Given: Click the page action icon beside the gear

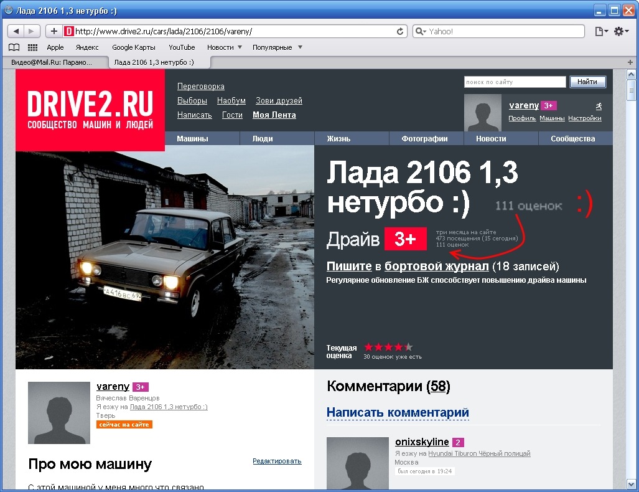Looking at the screenshot, I should (600, 31).
